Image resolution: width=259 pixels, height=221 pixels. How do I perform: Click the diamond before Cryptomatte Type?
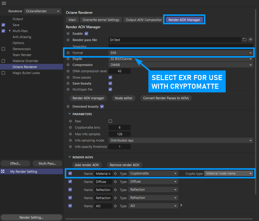(x=115, y=174)
